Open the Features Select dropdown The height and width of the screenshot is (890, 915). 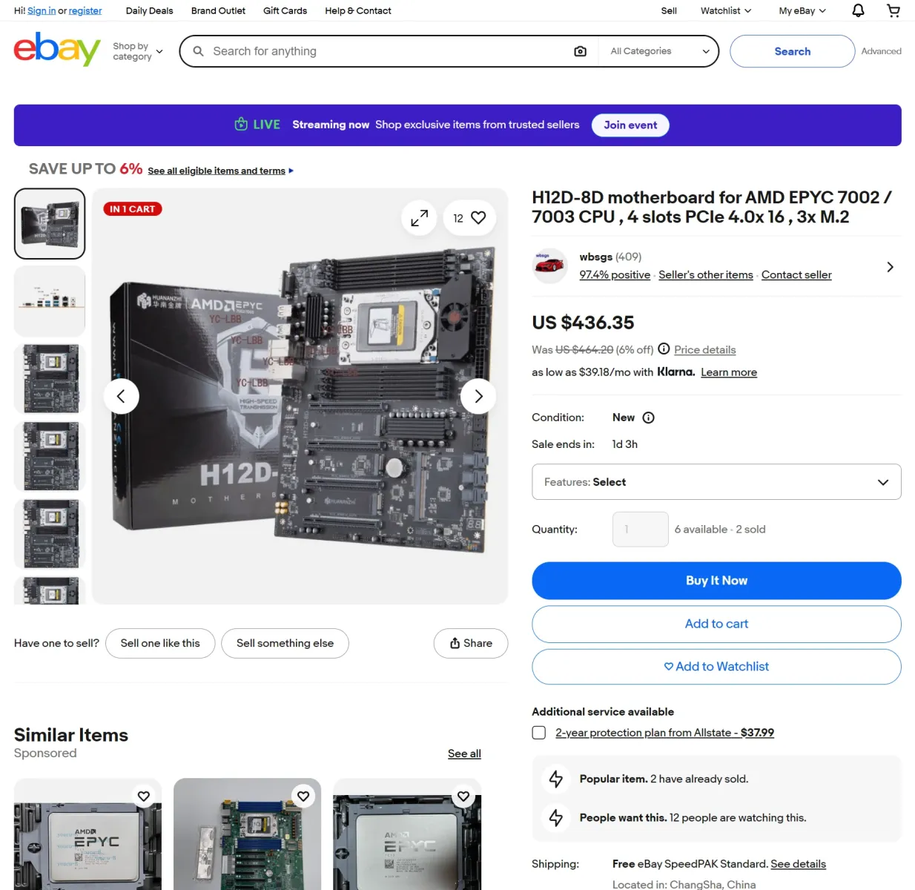716,482
